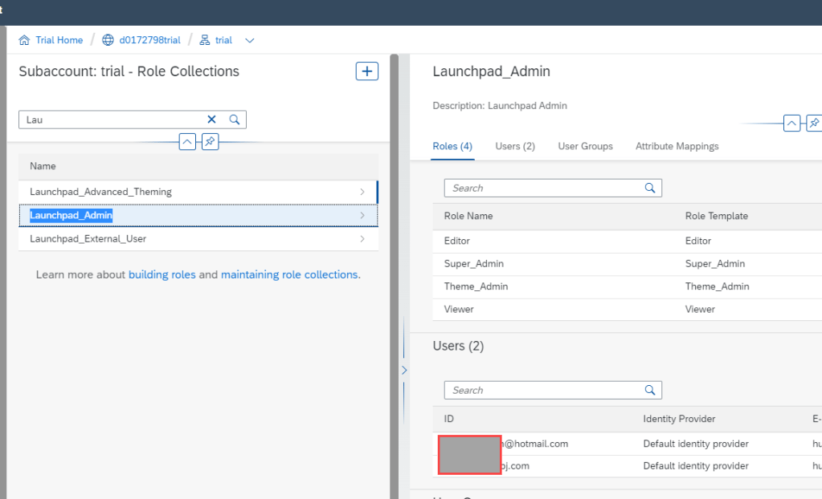Open the trial subaccount breadcrumb dropdown
The width and height of the screenshot is (822, 499).
[249, 40]
